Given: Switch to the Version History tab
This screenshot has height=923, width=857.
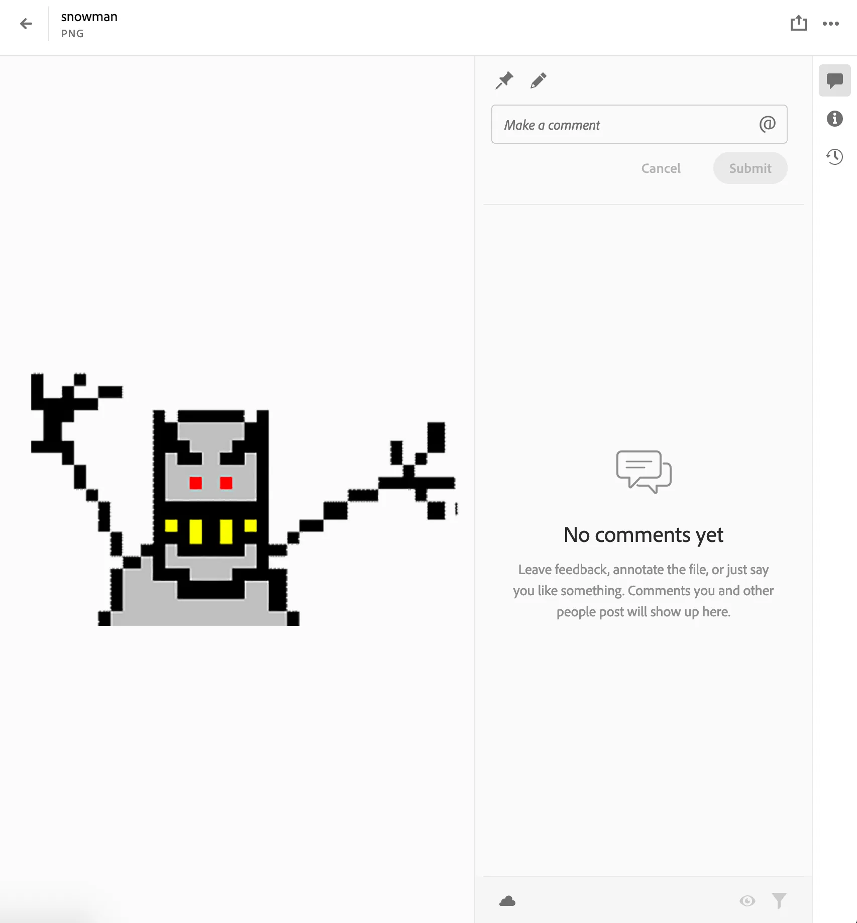Looking at the screenshot, I should click(x=834, y=157).
